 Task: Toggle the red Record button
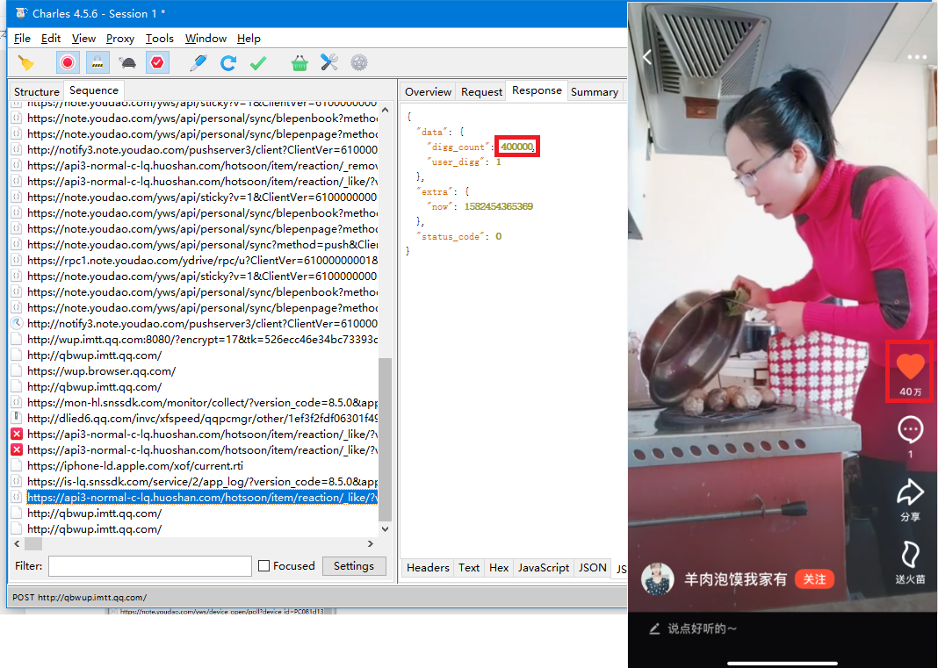point(68,63)
